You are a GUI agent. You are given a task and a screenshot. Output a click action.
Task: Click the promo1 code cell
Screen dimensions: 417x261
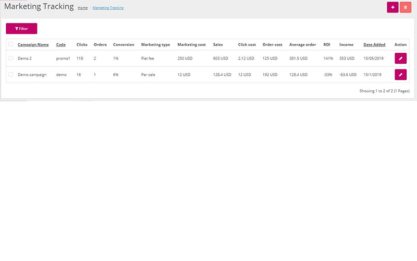[x=63, y=58]
